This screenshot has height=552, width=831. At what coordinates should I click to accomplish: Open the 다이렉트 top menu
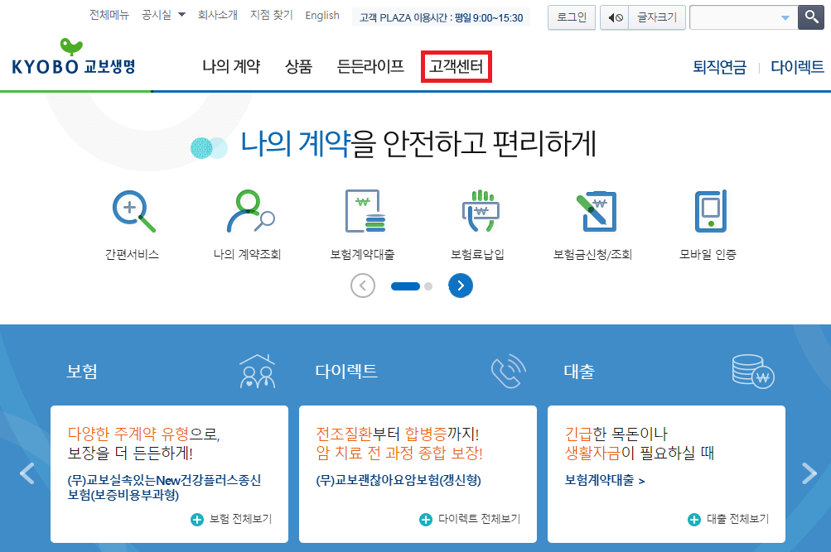[x=797, y=67]
